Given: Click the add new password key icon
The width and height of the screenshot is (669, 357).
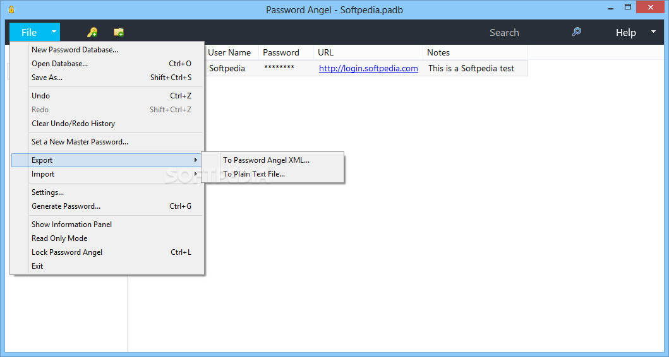Looking at the screenshot, I should [x=92, y=32].
